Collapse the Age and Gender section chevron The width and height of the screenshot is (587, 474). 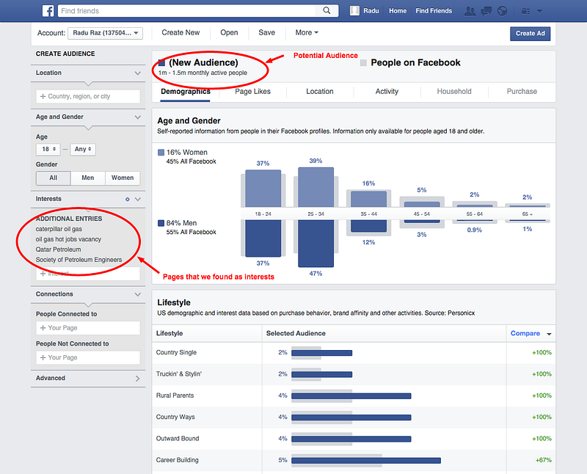tap(138, 117)
